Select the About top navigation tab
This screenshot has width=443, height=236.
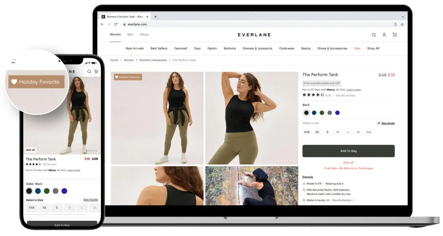[x=144, y=34]
